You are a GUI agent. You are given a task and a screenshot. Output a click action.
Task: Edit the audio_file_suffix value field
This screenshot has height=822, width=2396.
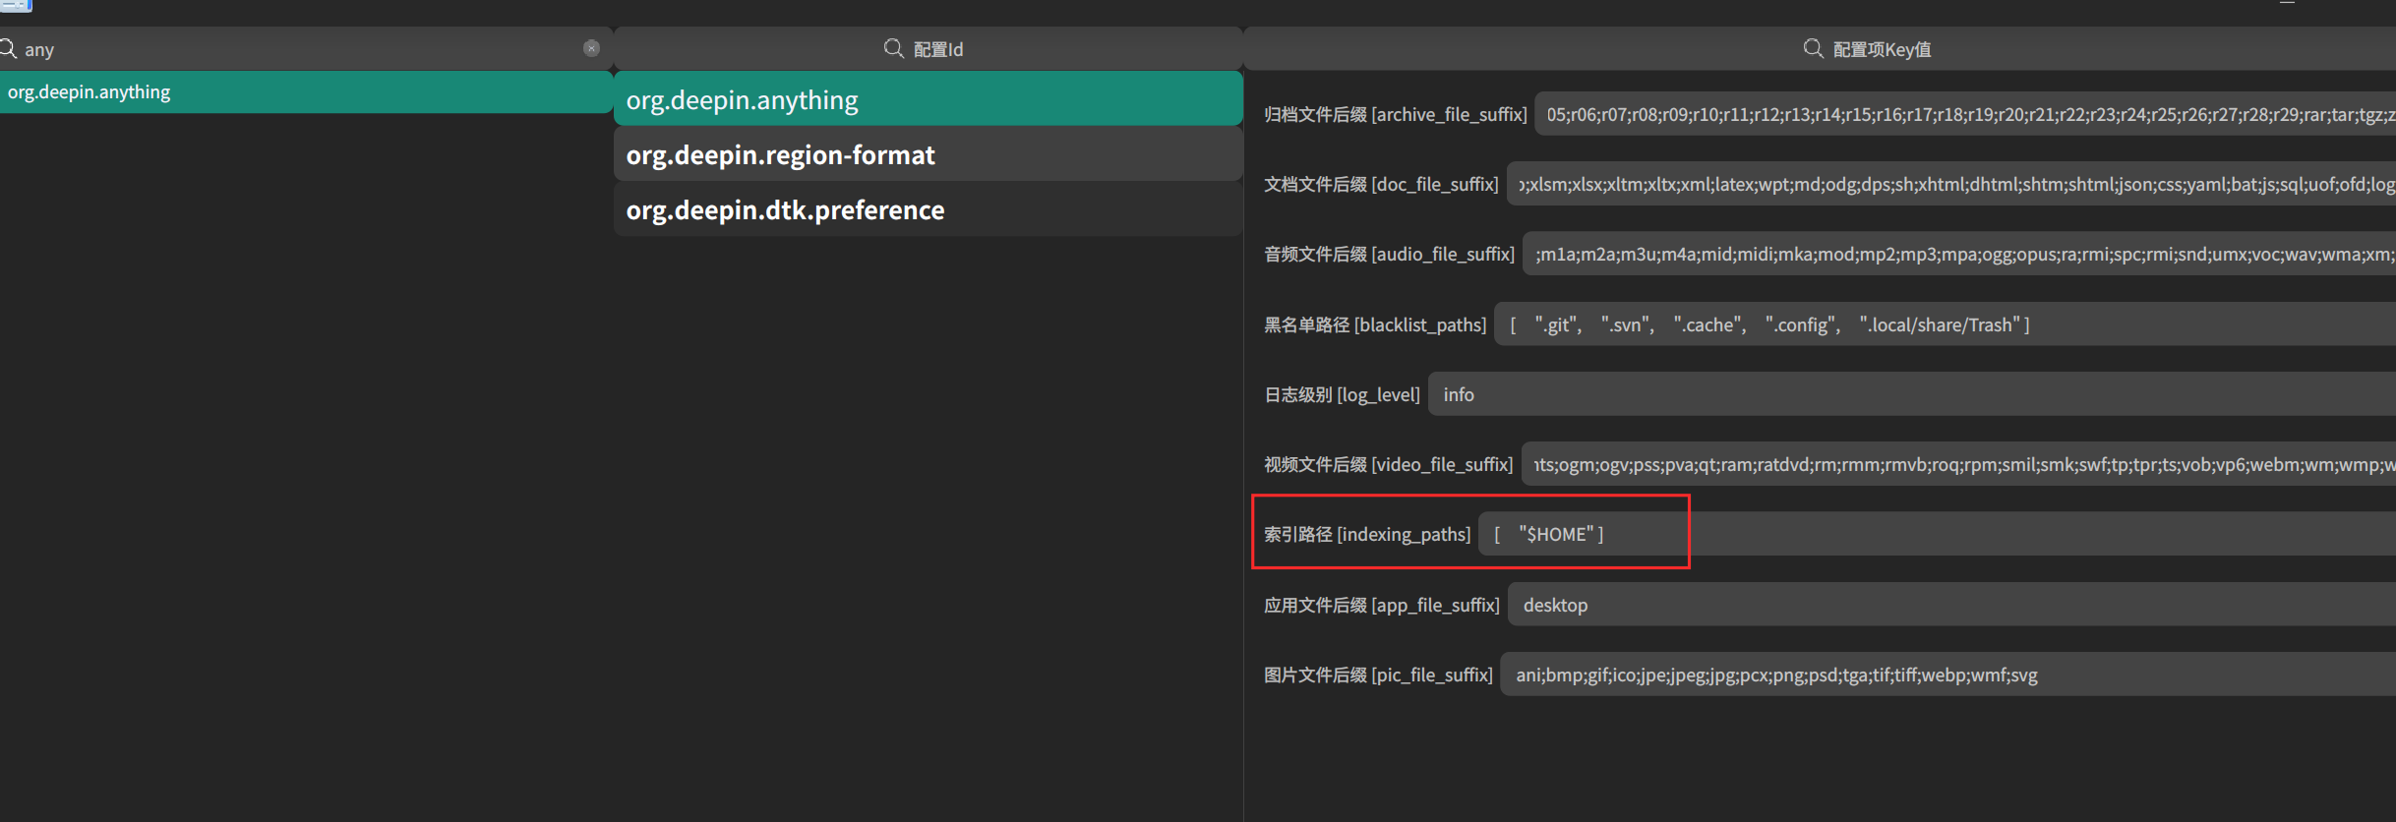tap(1959, 254)
